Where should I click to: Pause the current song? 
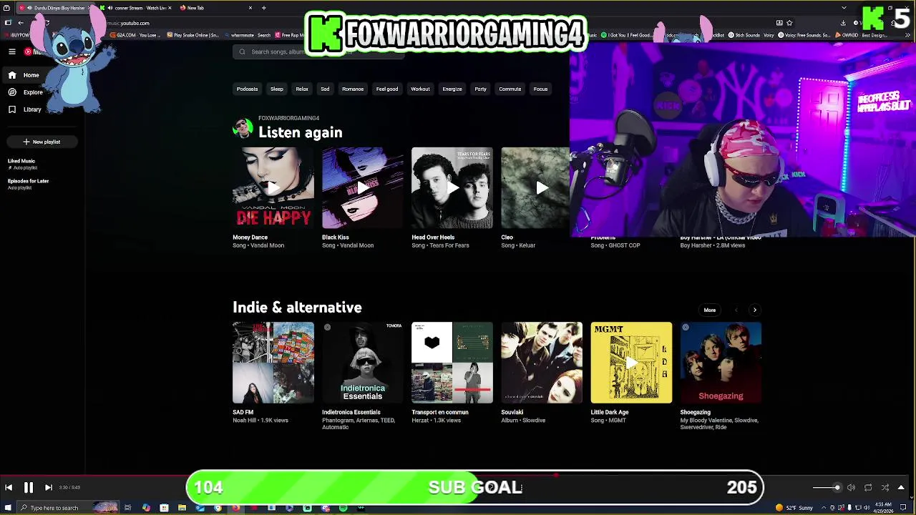click(29, 488)
